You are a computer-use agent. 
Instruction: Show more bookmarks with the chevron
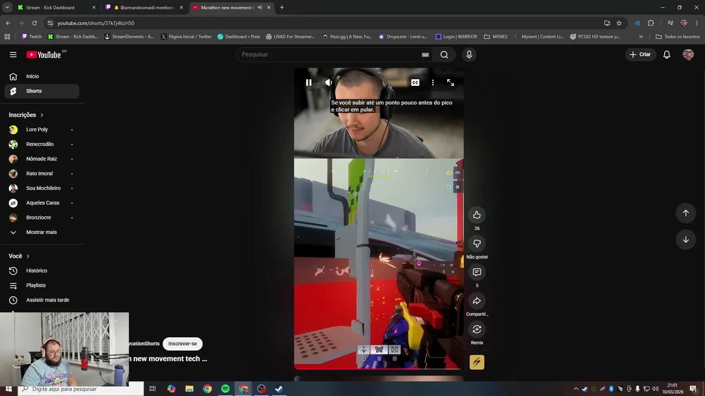coord(641,37)
